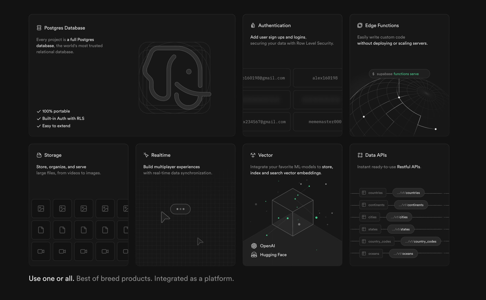
Task: Select the .../v1/states endpoint pill
Action: (x=401, y=229)
